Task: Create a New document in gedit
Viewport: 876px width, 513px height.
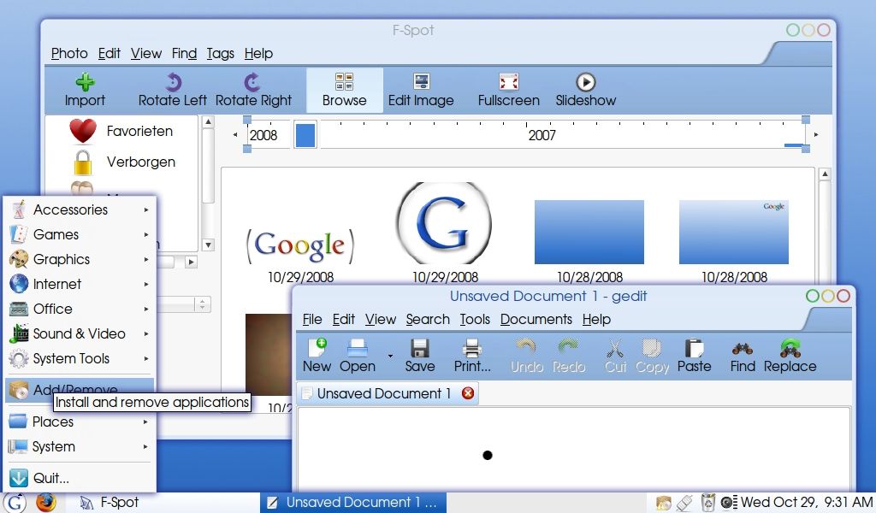Action: (x=317, y=356)
